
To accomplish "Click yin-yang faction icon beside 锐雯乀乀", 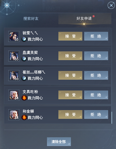I will [x=24, y=39].
